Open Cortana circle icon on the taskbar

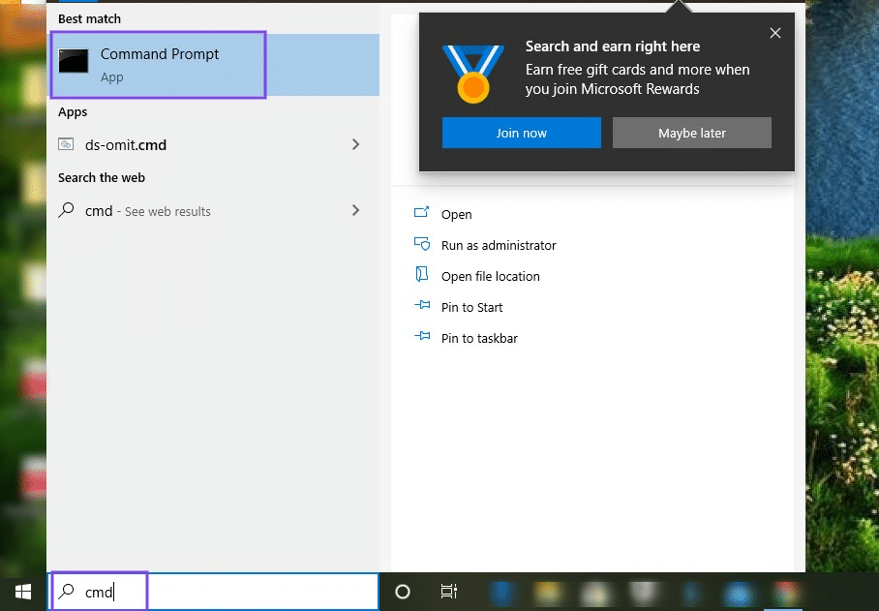click(x=403, y=592)
